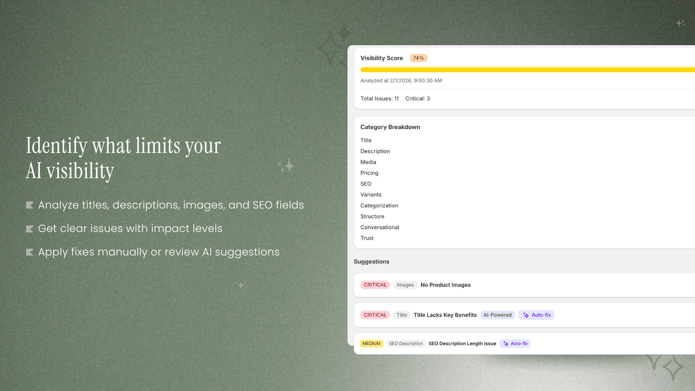Apply Auto-fix on SEO Description Length Issue
This screenshot has height=391, width=695.
click(515, 343)
